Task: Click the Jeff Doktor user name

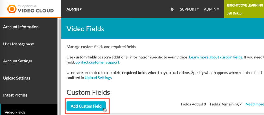Action: coord(235,13)
